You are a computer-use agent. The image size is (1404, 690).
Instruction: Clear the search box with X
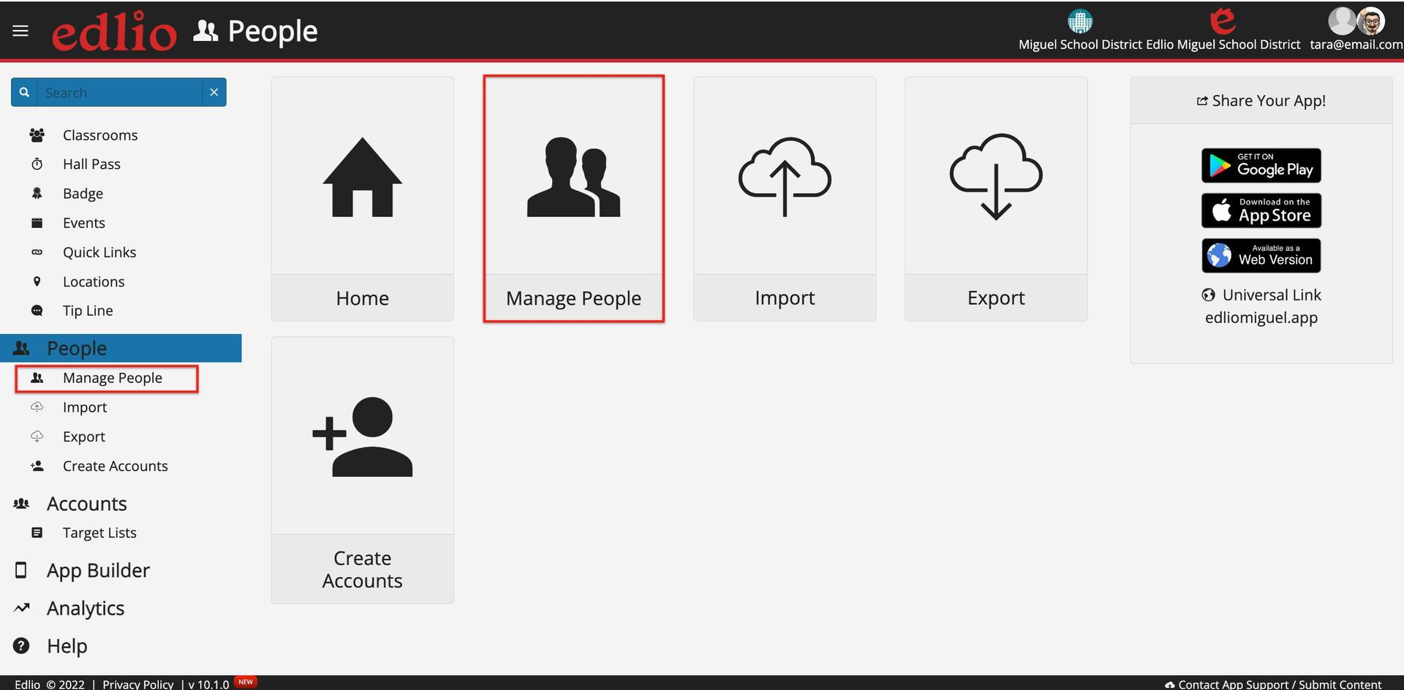pos(214,92)
